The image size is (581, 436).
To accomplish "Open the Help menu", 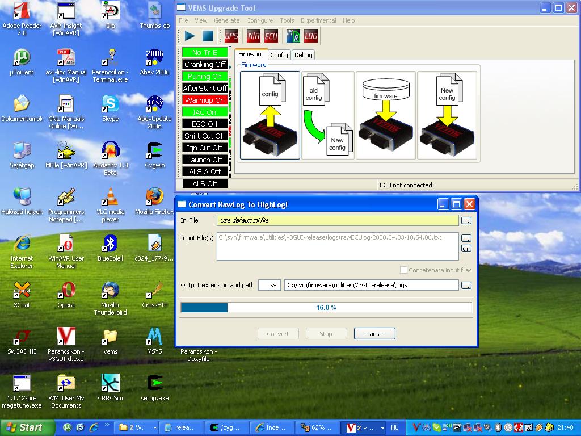I will (x=349, y=20).
